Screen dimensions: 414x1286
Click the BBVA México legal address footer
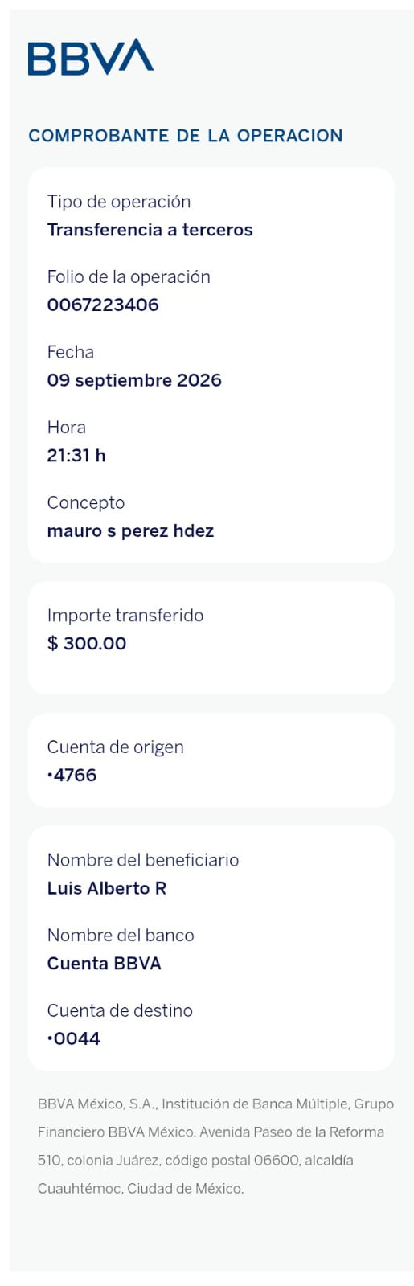tap(215, 1146)
